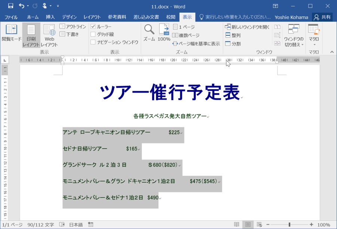
Task: Switch to the 挿入 tab
Action: pos(50,17)
